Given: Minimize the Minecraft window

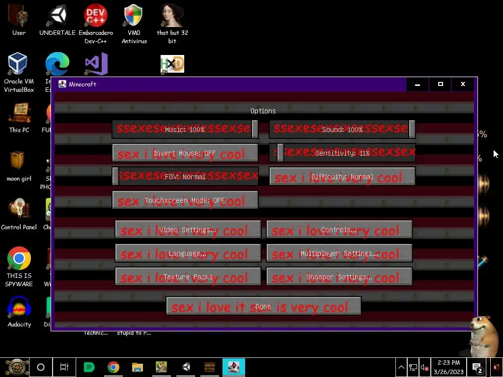Looking at the screenshot, I should [x=418, y=84].
